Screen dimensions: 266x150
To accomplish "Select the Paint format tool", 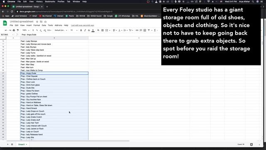I will [x=17, y=30].
